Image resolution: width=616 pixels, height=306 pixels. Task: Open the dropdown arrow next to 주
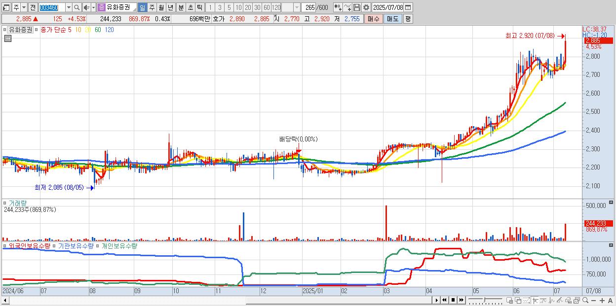click(x=24, y=7)
